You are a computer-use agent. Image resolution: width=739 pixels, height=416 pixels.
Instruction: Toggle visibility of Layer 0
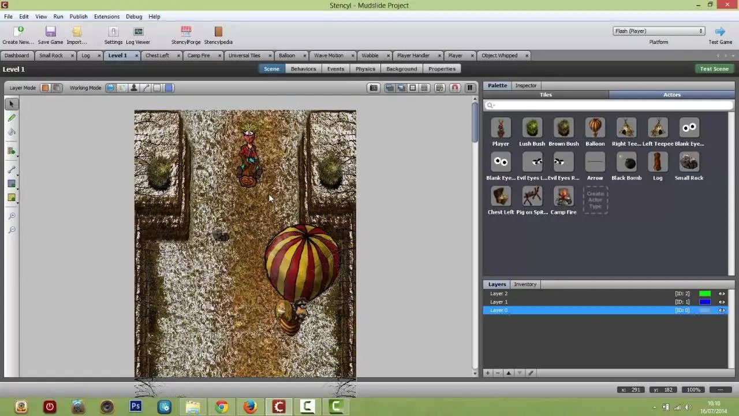click(x=722, y=310)
